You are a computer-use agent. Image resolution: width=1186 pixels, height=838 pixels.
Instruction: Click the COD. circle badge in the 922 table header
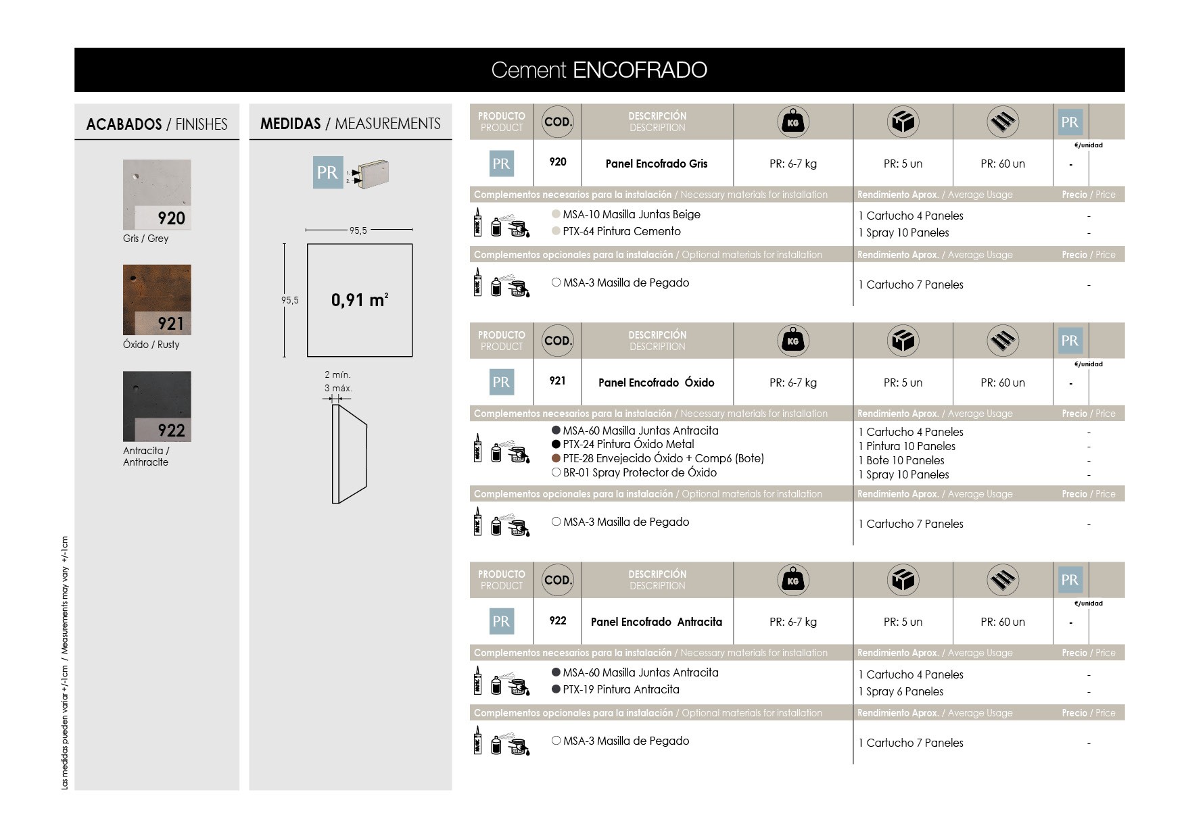[x=558, y=581]
